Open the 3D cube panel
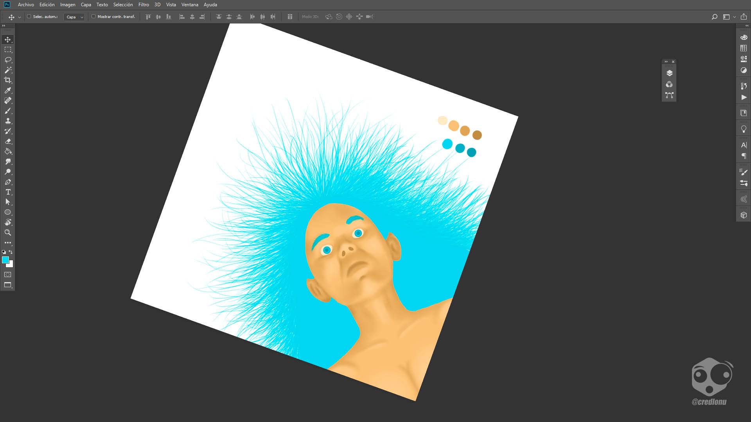This screenshot has height=422, width=751. click(x=744, y=215)
